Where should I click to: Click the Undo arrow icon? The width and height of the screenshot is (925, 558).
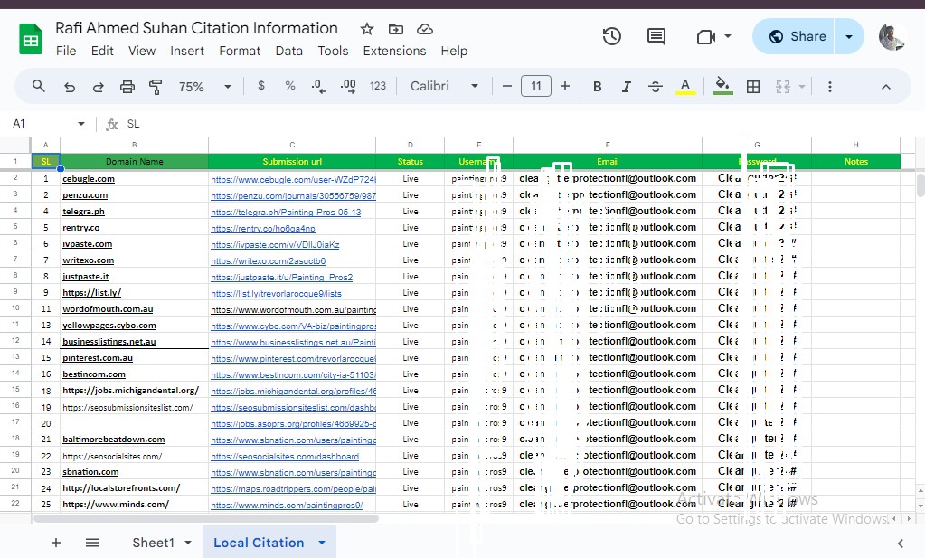pyautogui.click(x=70, y=87)
